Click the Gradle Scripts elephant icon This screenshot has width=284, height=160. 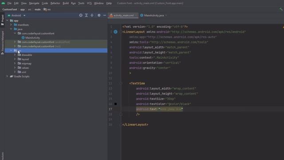pyautogui.click(x=12, y=76)
